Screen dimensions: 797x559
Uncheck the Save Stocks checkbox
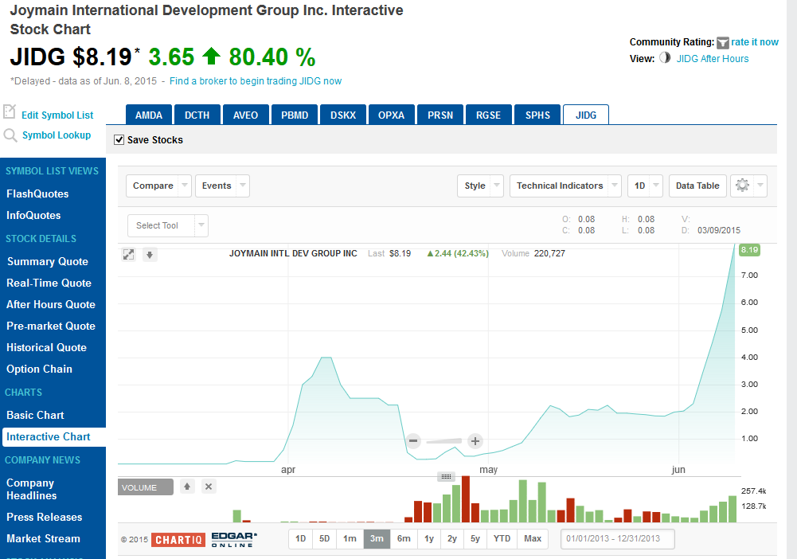[119, 139]
